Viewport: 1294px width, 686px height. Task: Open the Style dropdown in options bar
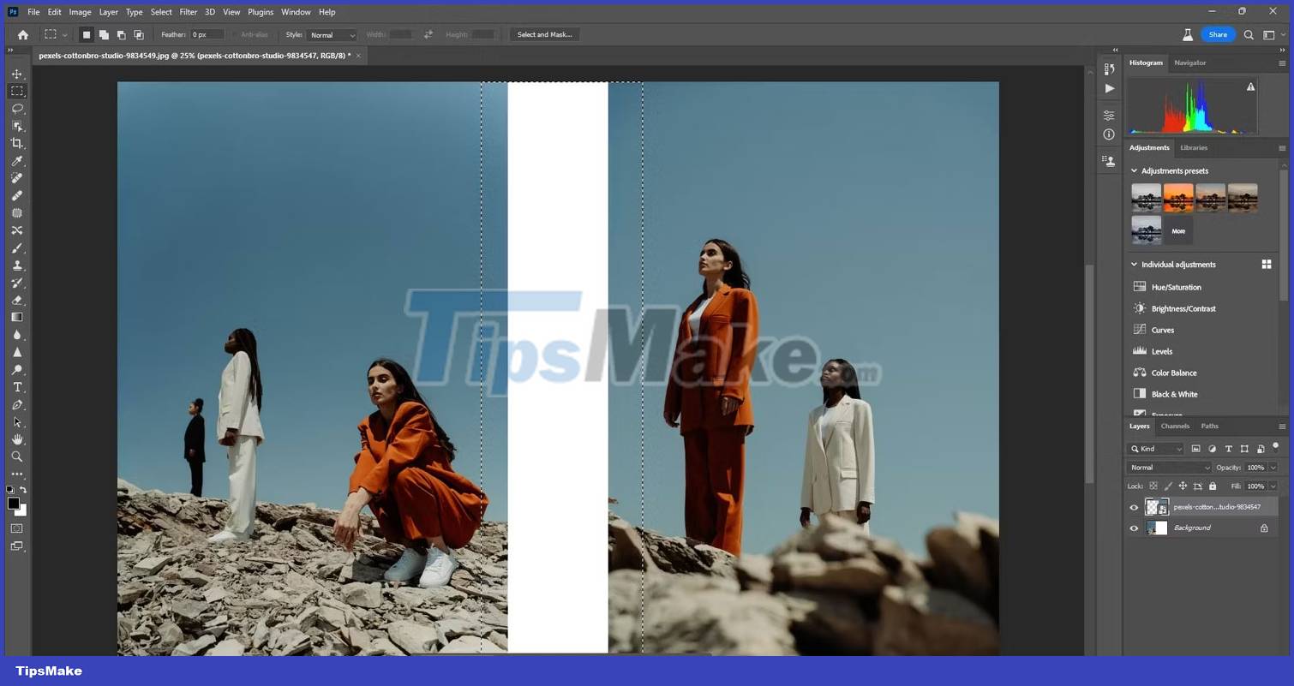[332, 34]
